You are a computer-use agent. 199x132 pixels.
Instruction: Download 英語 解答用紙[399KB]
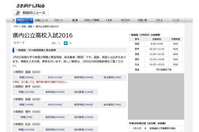click(84, 105)
